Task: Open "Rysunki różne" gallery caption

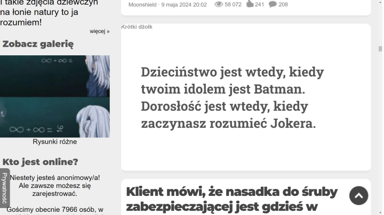Action: pos(55,142)
